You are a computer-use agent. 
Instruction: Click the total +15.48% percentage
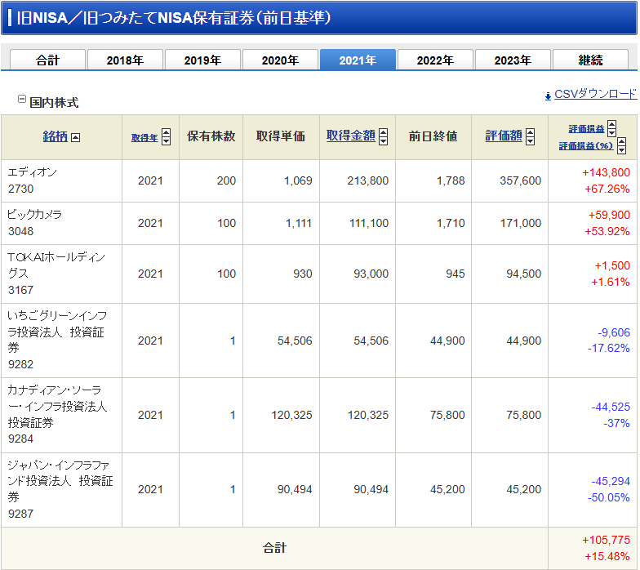pyautogui.click(x=607, y=557)
